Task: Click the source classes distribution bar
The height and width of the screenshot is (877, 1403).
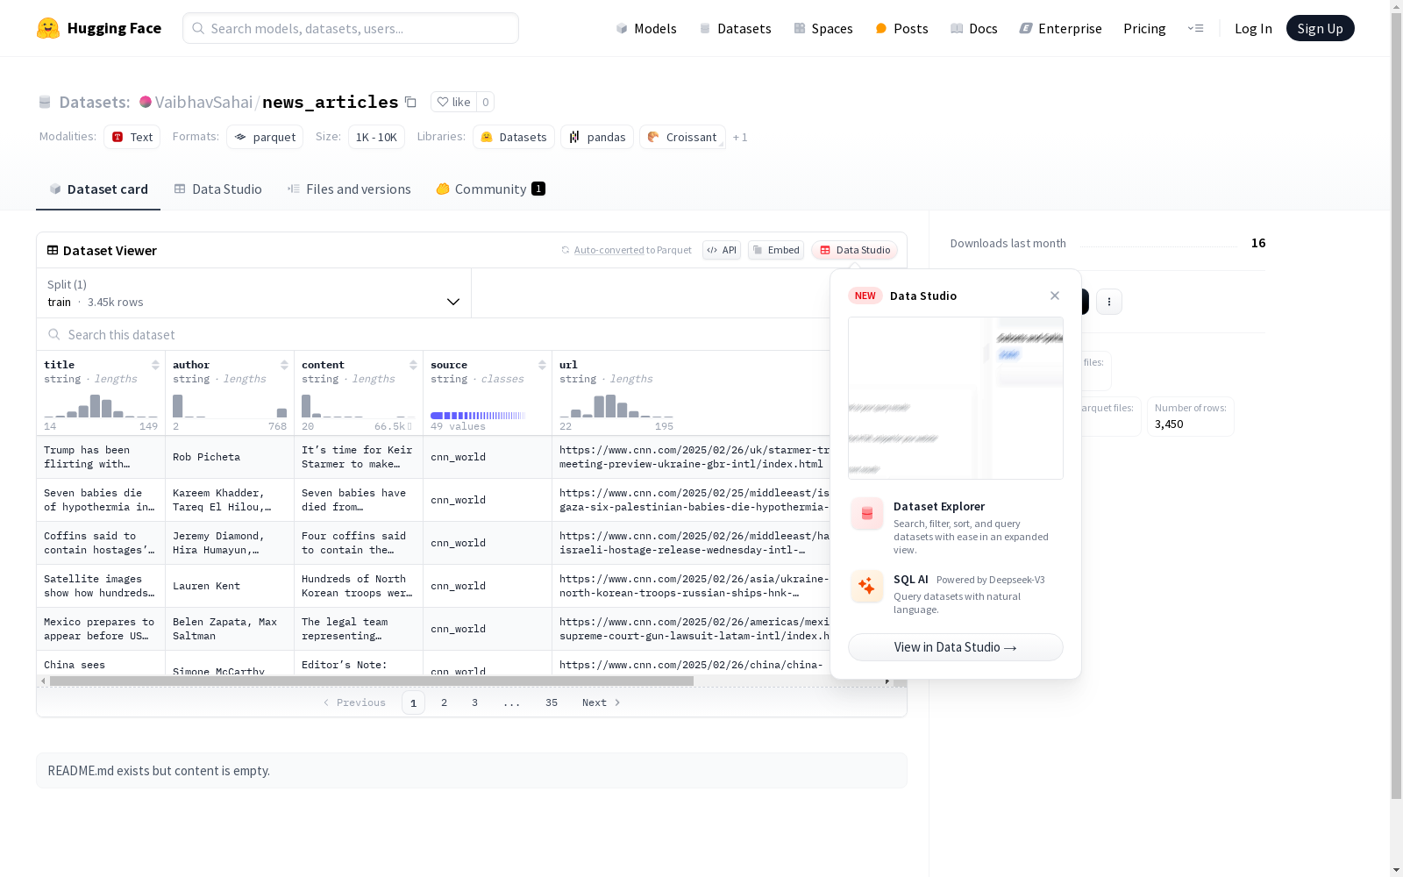Action: click(x=478, y=416)
